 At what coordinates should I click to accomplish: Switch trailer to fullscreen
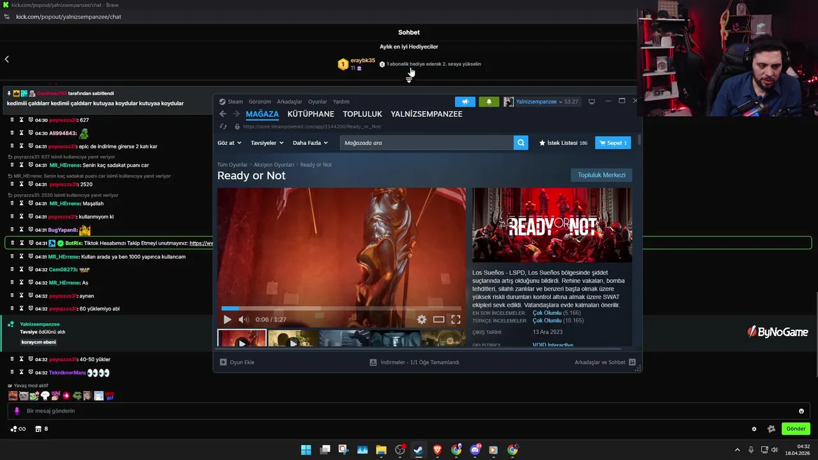click(456, 319)
